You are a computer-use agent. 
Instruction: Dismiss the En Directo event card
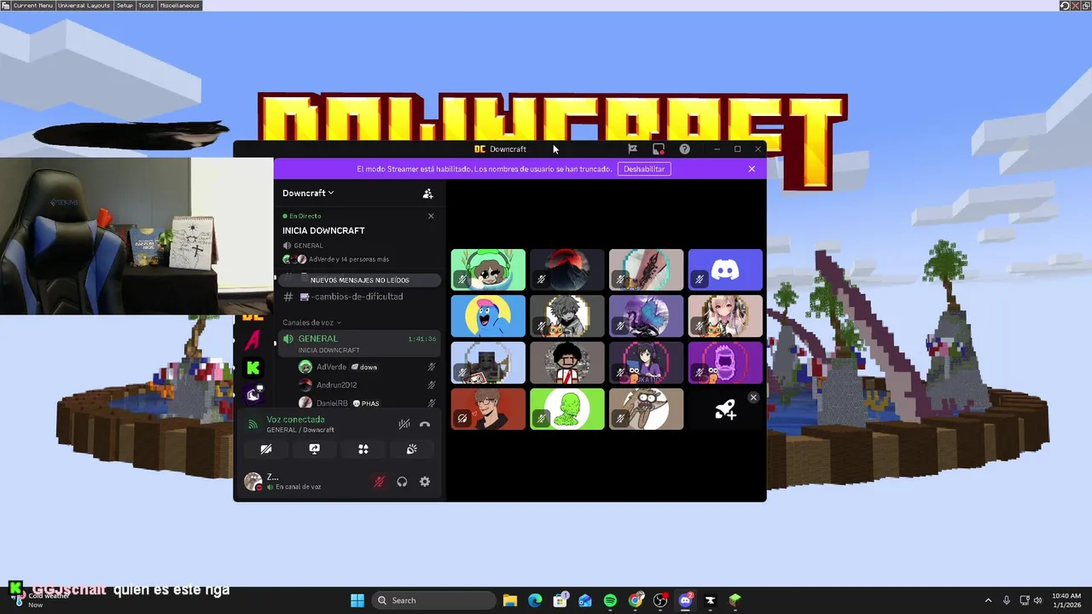(x=431, y=217)
